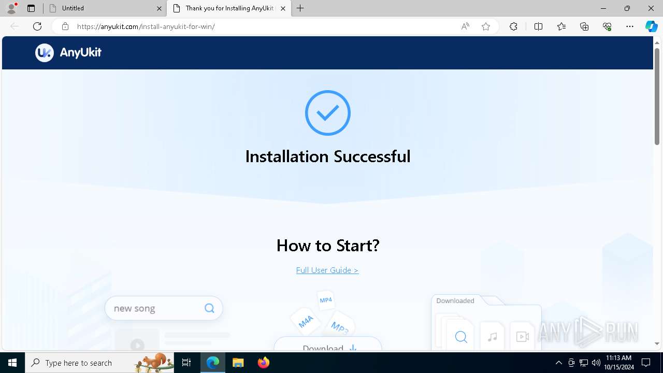Click the Installation Successful heading
The image size is (663, 373).
point(328,156)
